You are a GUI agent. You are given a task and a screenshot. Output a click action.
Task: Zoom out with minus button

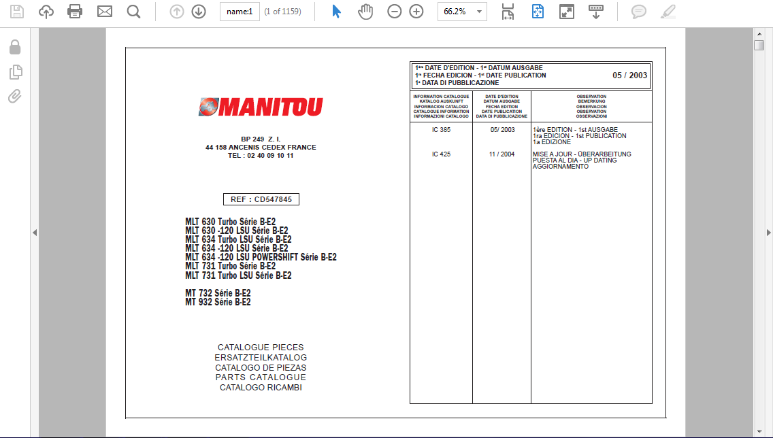[395, 12]
